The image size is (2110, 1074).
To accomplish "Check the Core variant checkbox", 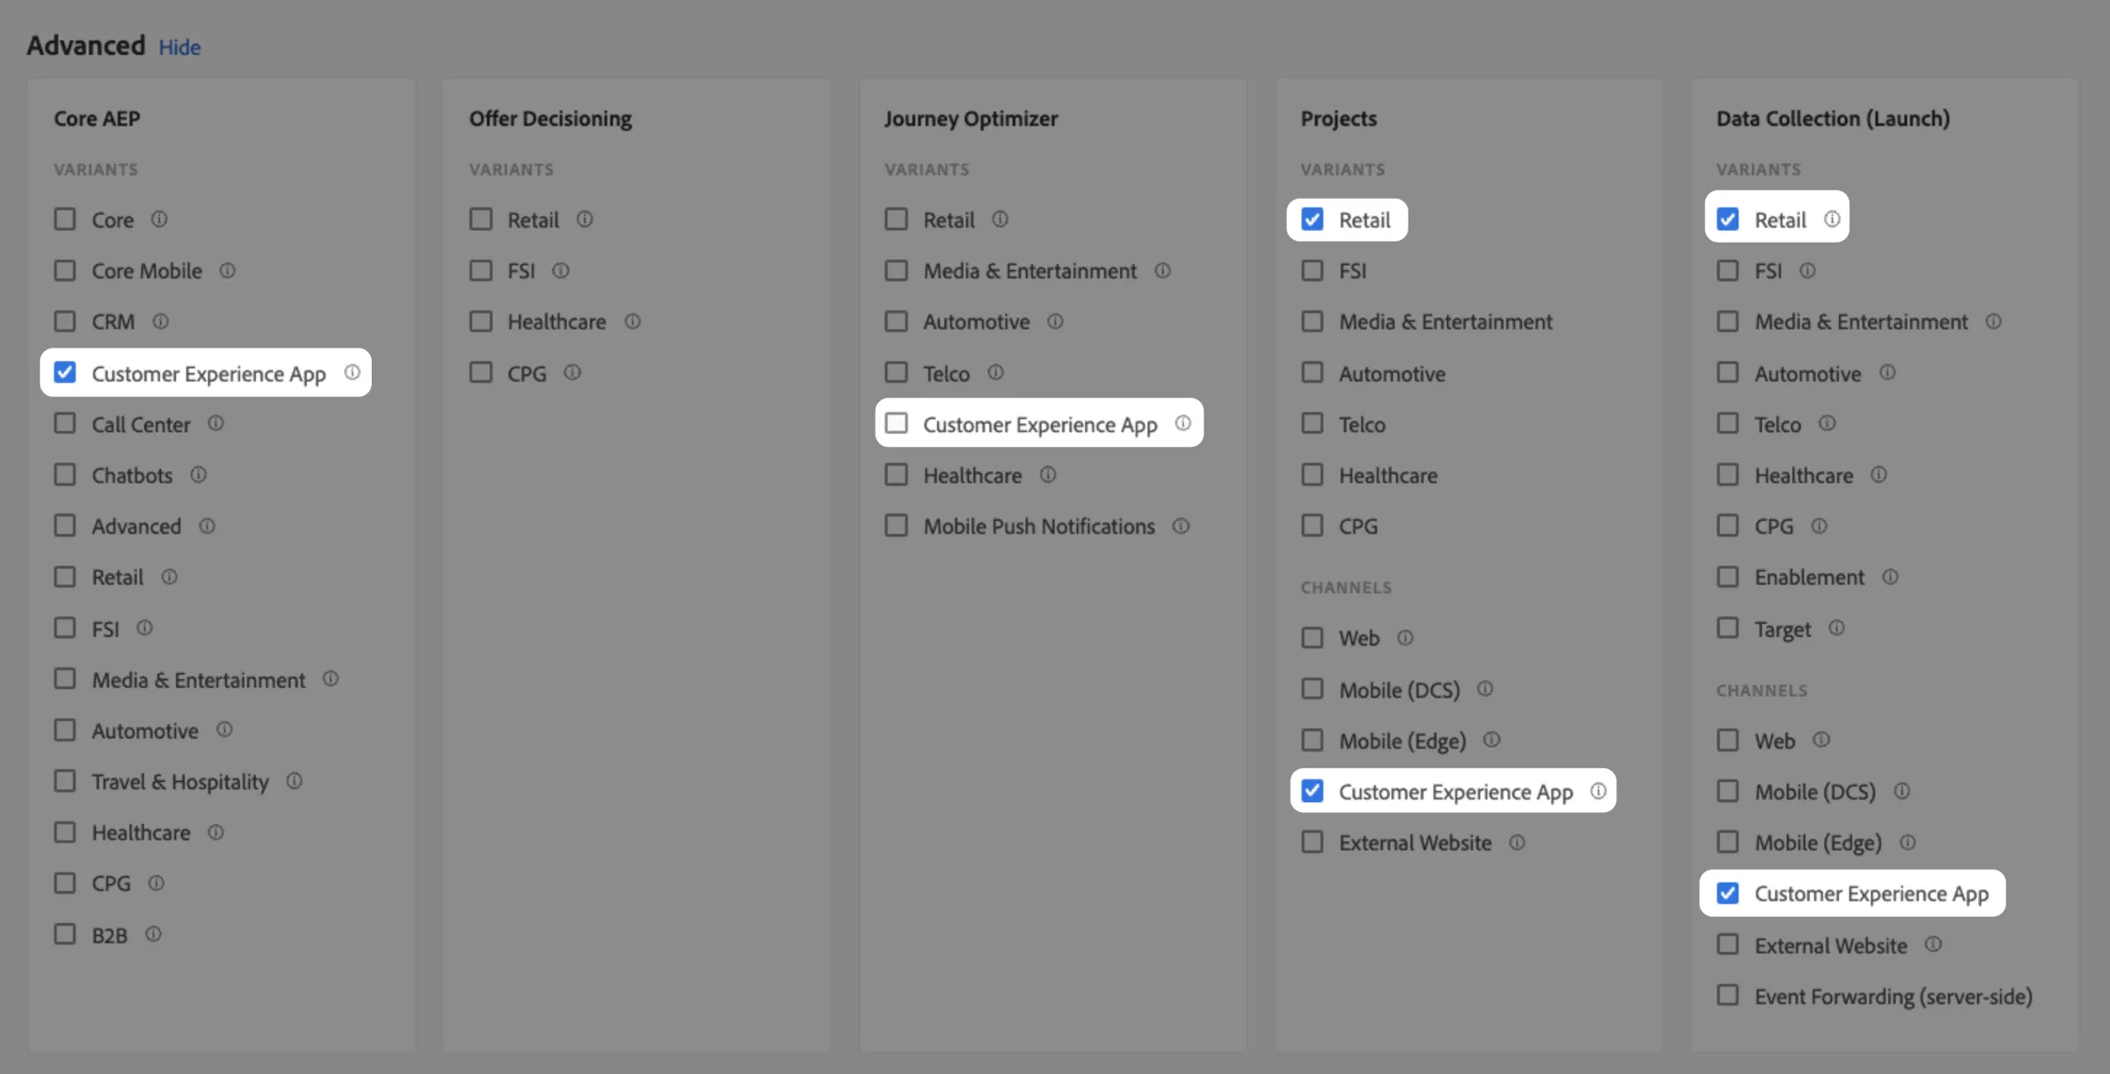I will pyautogui.click(x=65, y=219).
